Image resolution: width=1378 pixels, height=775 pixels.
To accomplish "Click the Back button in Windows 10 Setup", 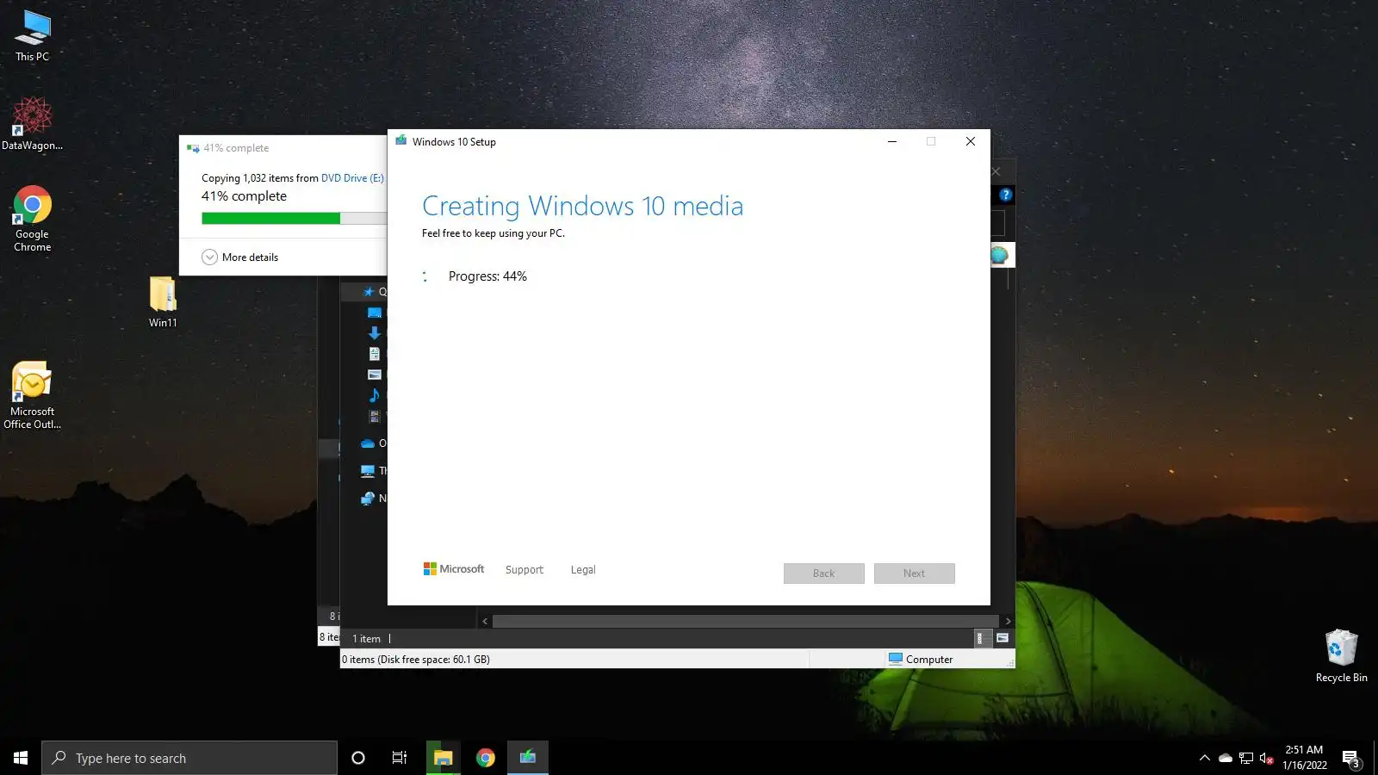I will [824, 573].
